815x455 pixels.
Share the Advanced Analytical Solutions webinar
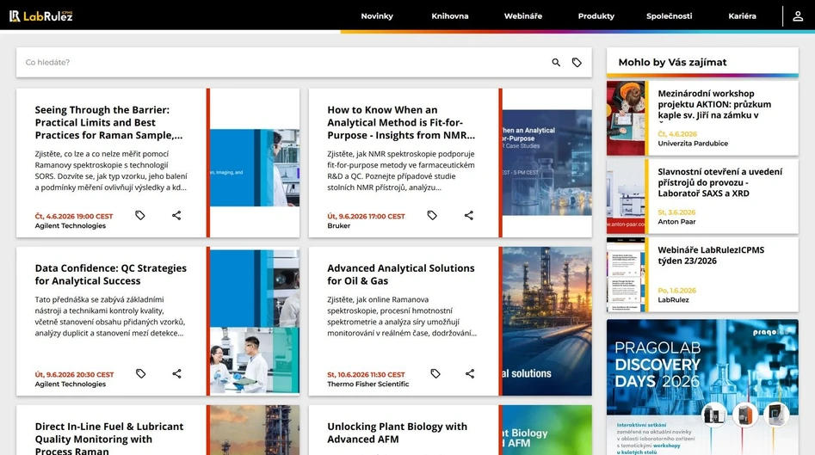pos(470,373)
